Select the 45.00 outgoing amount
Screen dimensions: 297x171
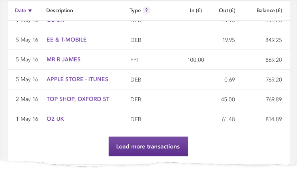[227, 99]
